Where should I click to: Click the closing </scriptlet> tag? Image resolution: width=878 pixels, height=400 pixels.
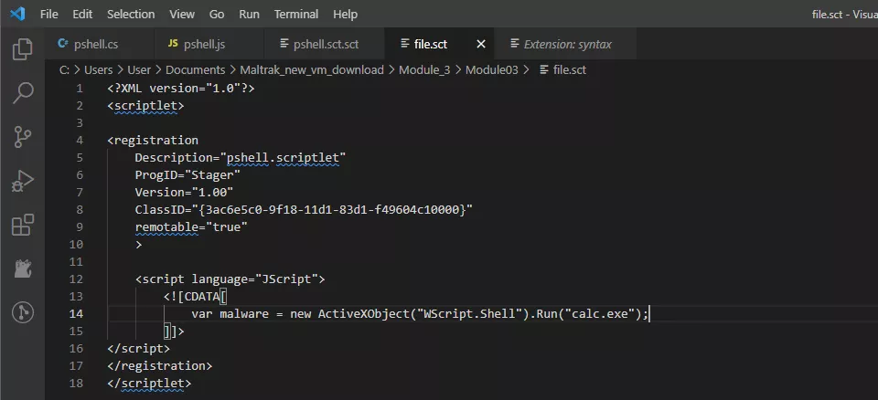(x=149, y=384)
